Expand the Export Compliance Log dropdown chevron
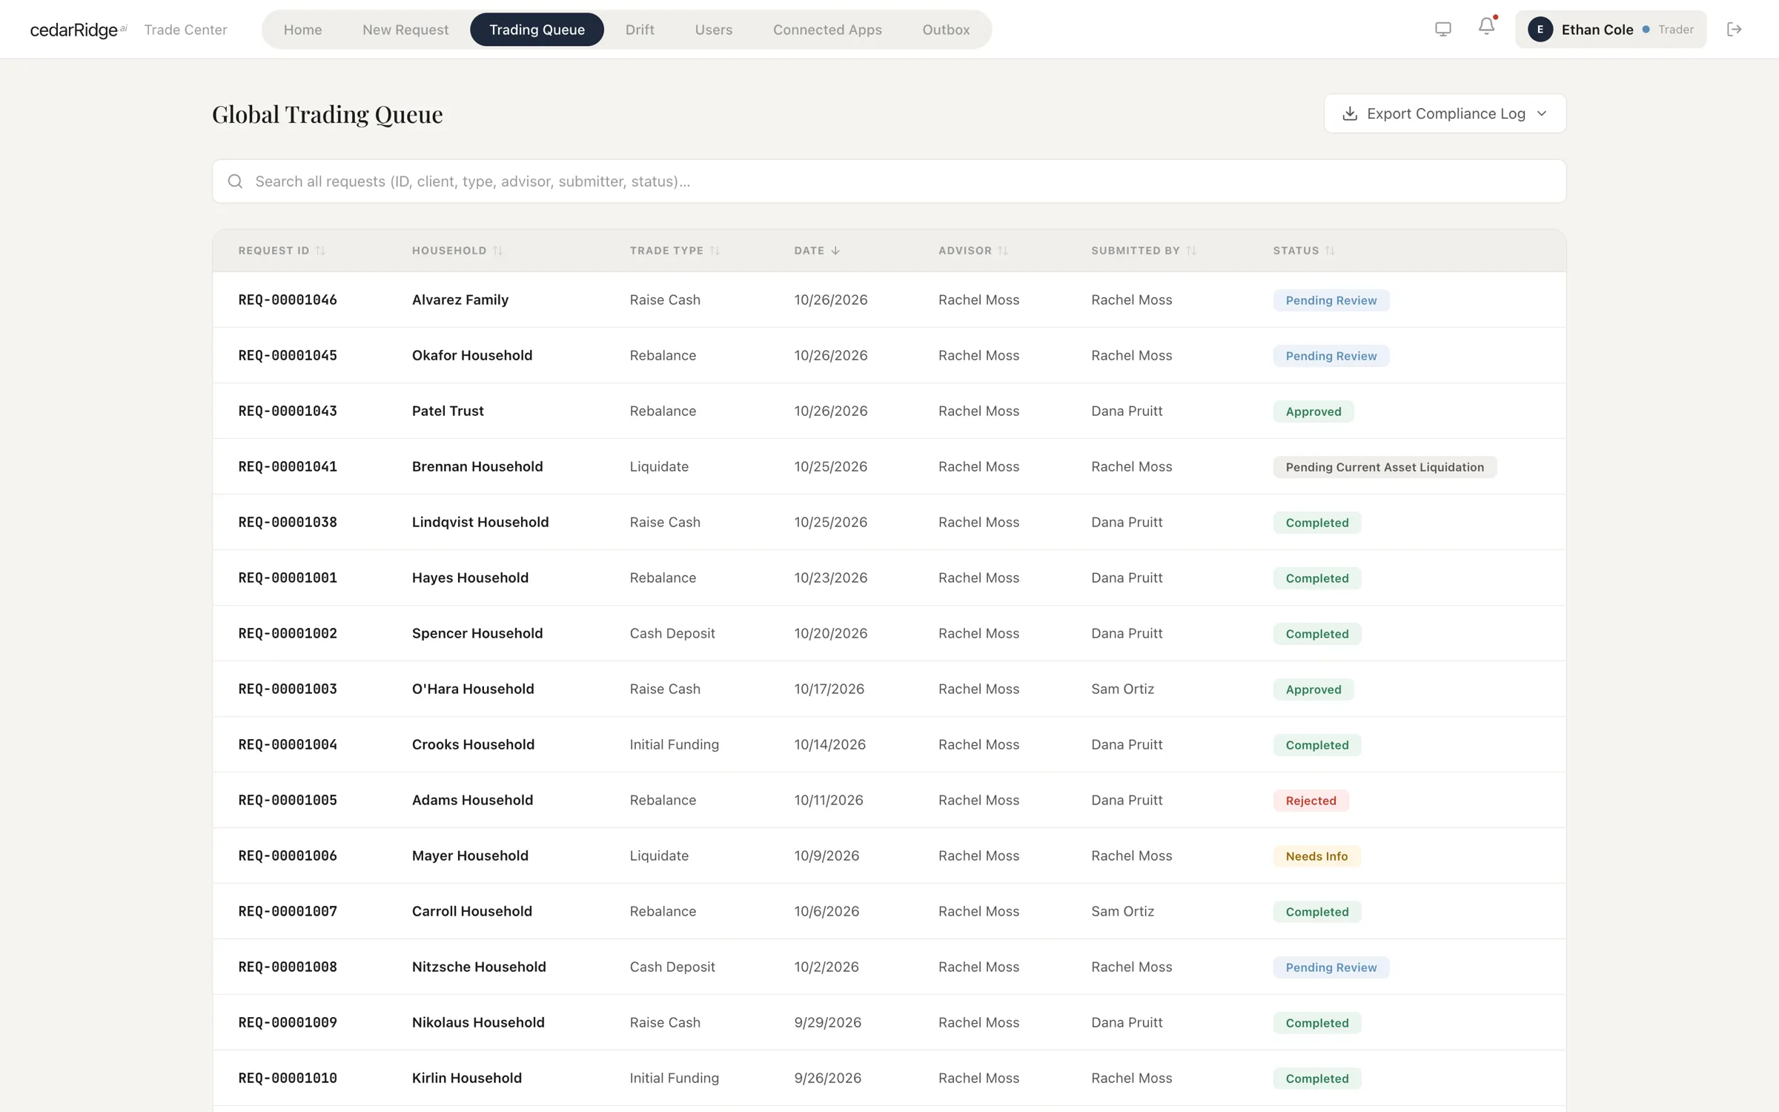This screenshot has width=1779, height=1112. [1542, 113]
